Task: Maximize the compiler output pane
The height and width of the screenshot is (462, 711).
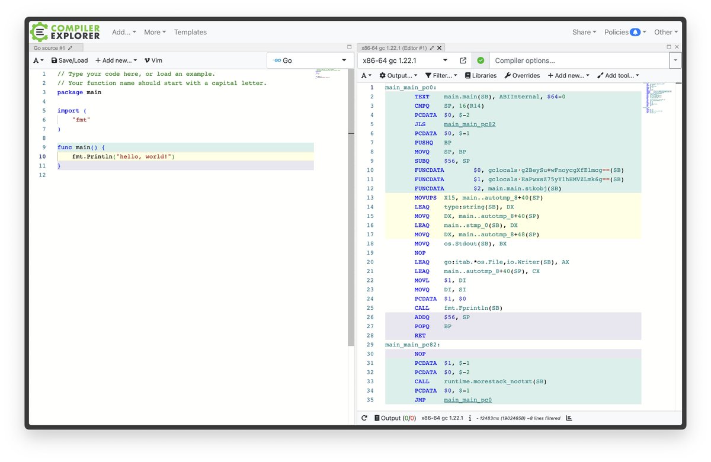Action: 669,47
